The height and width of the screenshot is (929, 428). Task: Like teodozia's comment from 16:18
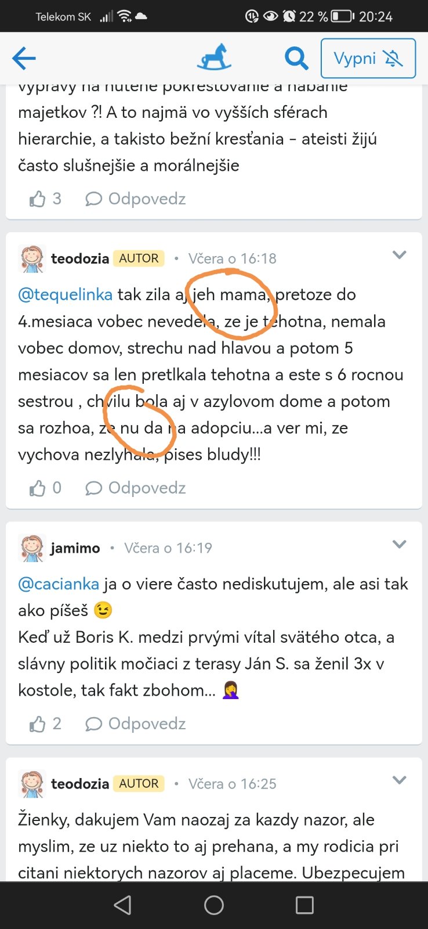click(x=38, y=488)
